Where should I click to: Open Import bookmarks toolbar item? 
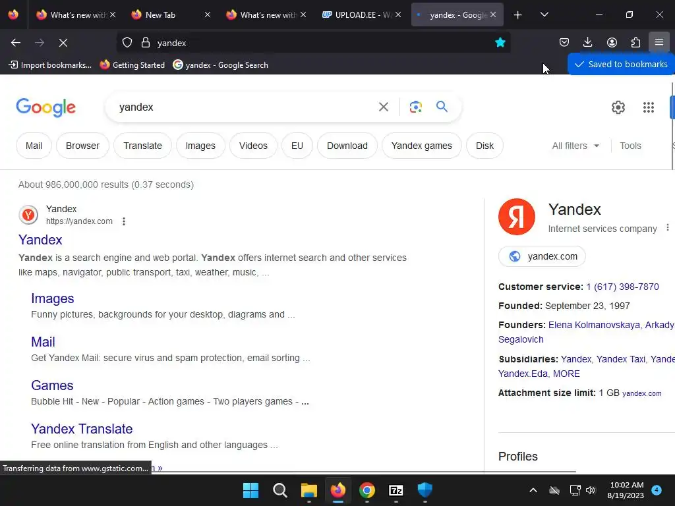click(50, 65)
